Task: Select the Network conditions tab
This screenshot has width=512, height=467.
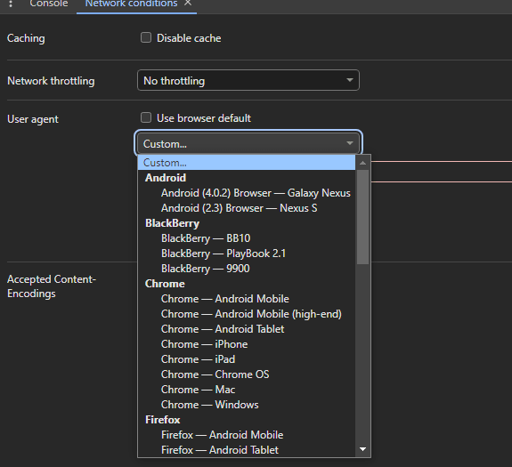Action: click(131, 4)
